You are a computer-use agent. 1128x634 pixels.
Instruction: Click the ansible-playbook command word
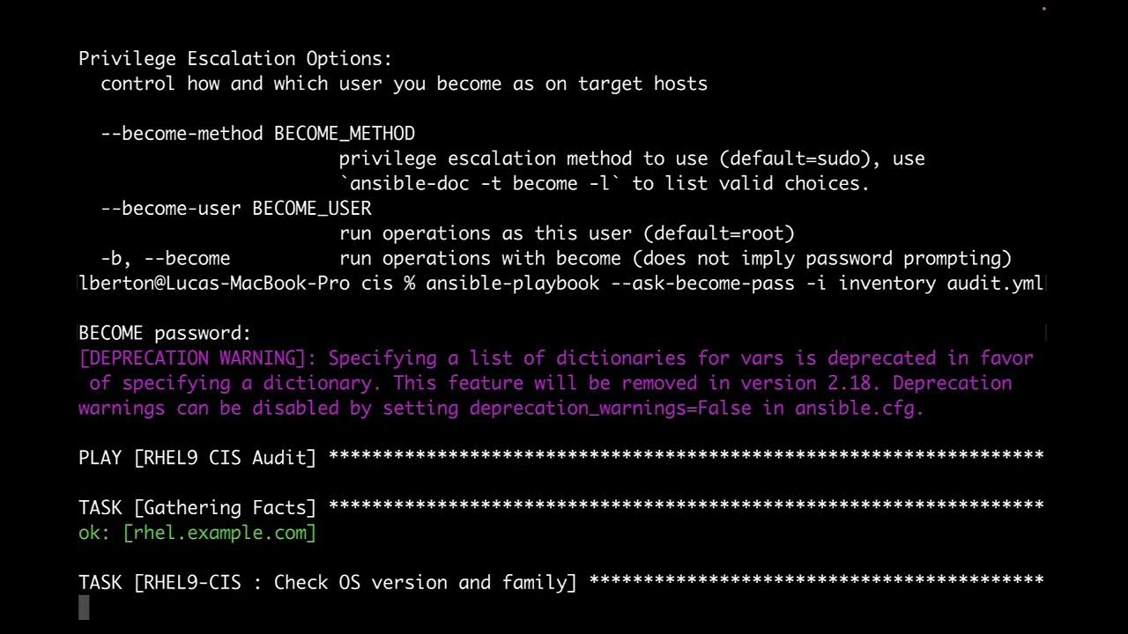click(x=513, y=284)
